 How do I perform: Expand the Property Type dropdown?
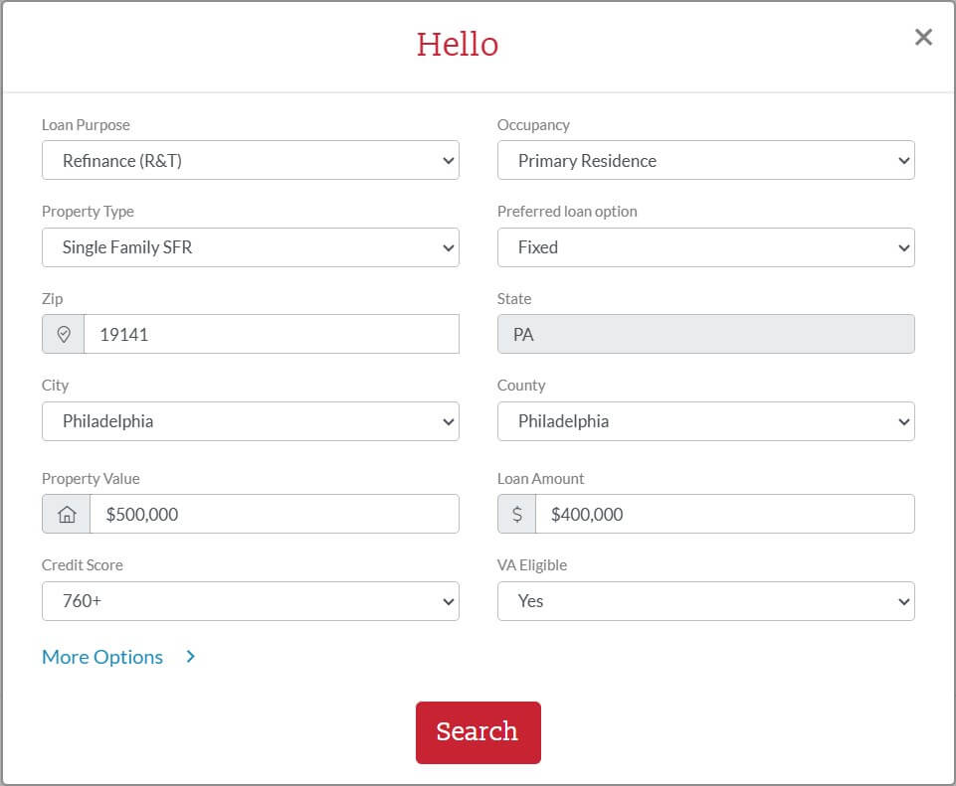click(x=250, y=247)
